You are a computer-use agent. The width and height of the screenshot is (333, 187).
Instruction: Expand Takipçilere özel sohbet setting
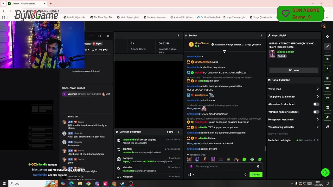(293, 97)
